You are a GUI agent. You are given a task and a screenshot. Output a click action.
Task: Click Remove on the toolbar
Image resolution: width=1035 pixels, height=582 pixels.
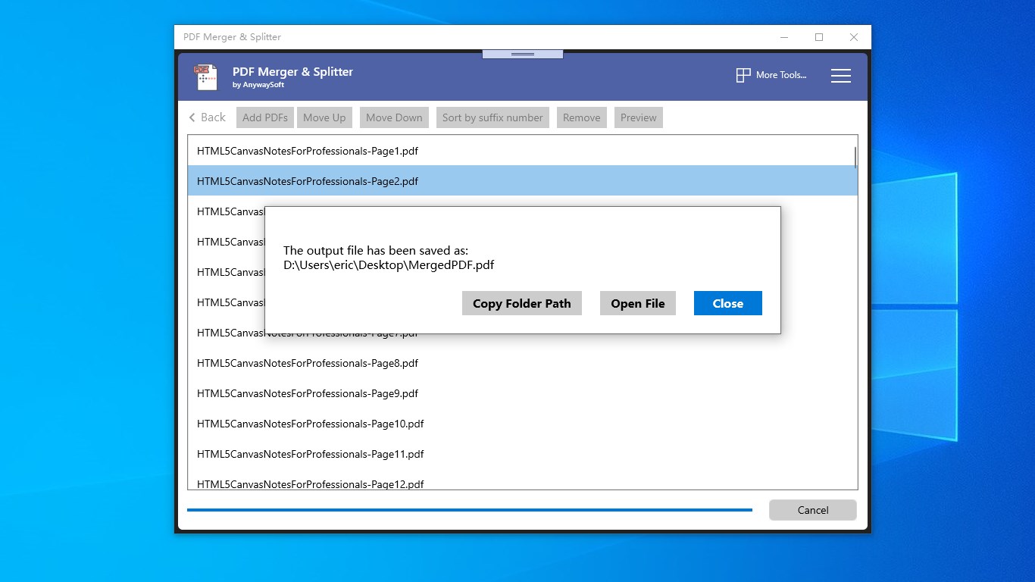pyautogui.click(x=581, y=117)
